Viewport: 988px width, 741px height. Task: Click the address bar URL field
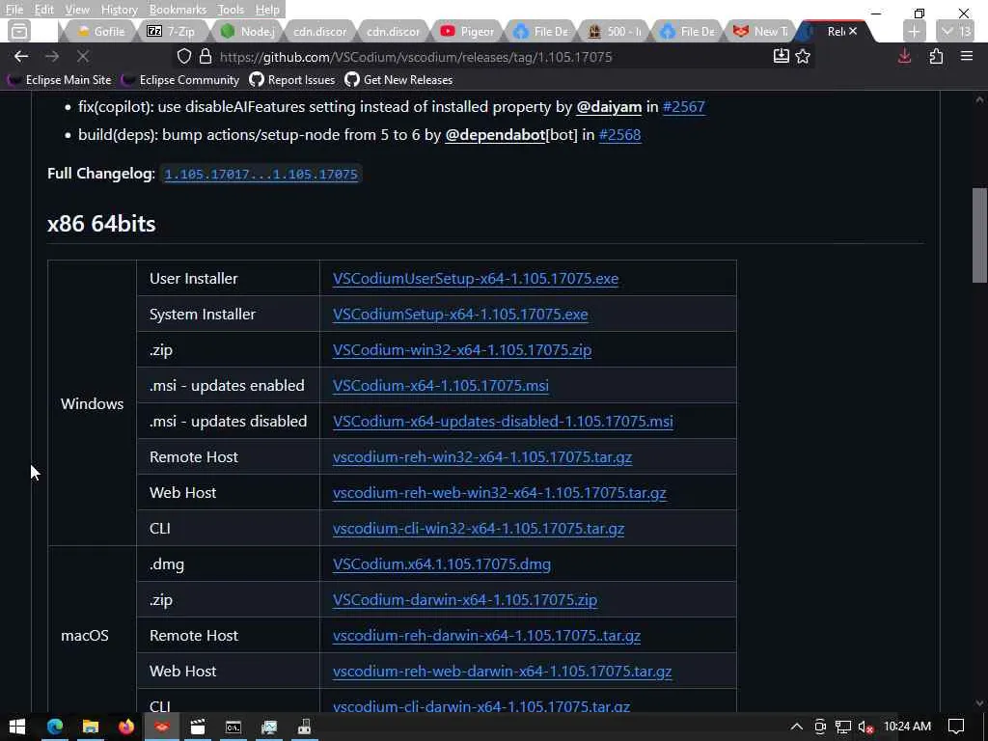(x=491, y=57)
